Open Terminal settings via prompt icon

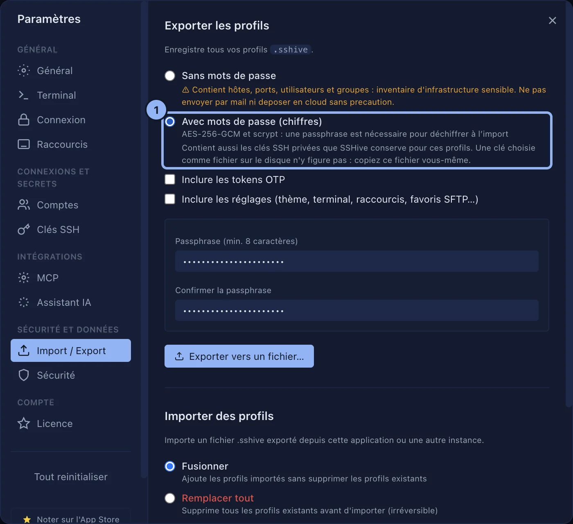(x=24, y=95)
